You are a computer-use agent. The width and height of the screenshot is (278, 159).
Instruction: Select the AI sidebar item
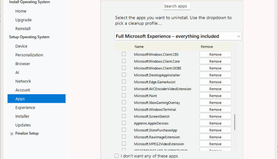click(x=17, y=72)
